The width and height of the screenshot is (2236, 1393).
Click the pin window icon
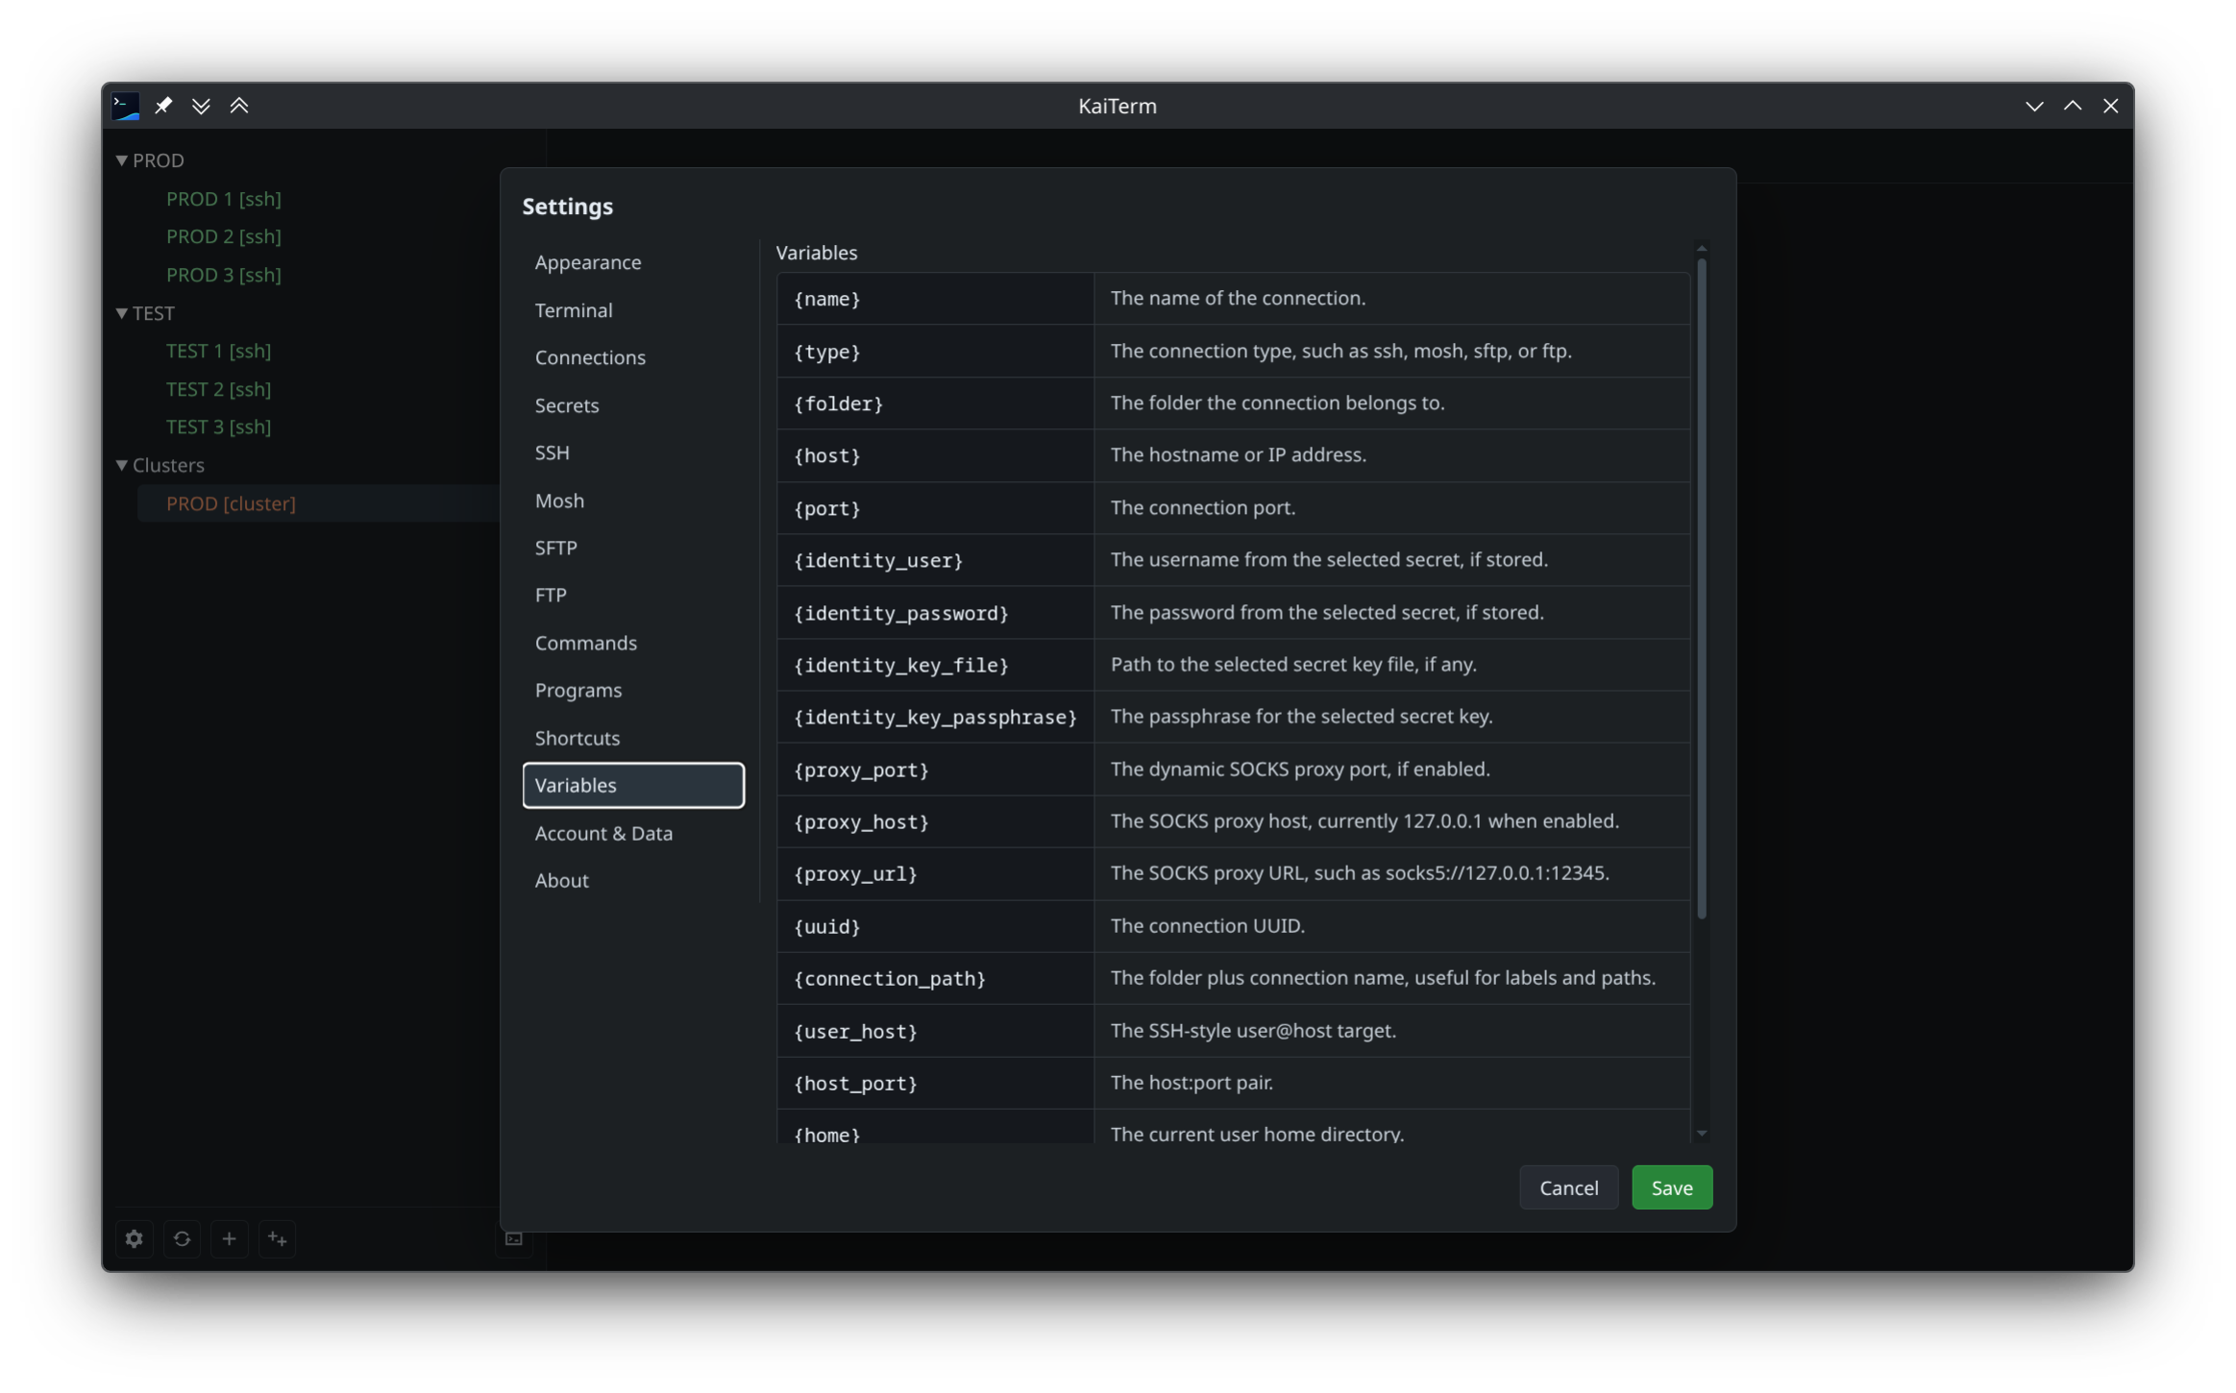tap(163, 106)
